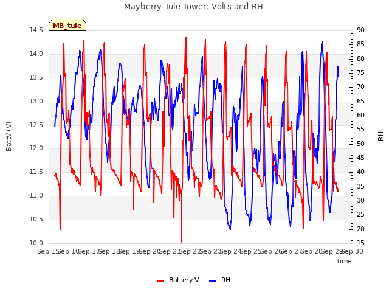Click the 20 tick on RH axis
This screenshot has height=292, width=389.
(x=360, y=229)
